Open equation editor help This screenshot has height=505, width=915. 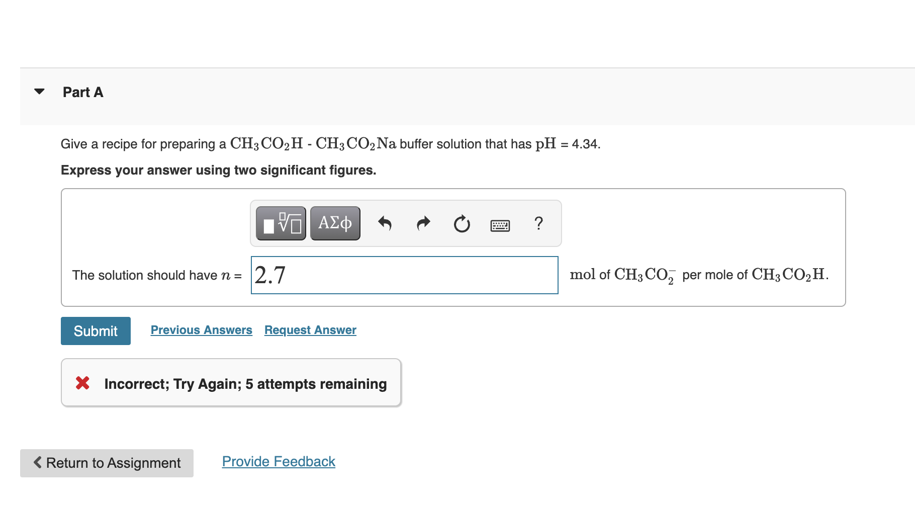tap(538, 223)
